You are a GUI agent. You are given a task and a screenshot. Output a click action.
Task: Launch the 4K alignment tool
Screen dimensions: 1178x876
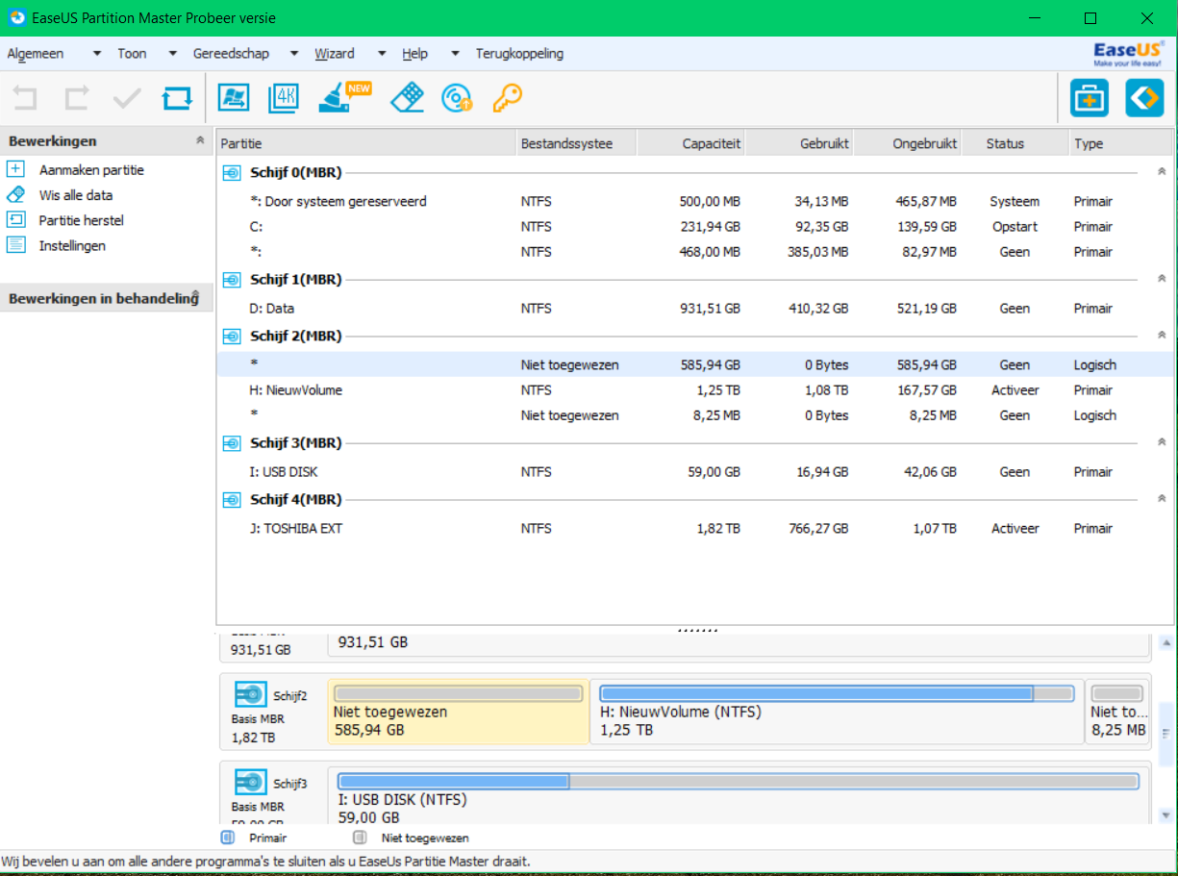[x=285, y=98]
